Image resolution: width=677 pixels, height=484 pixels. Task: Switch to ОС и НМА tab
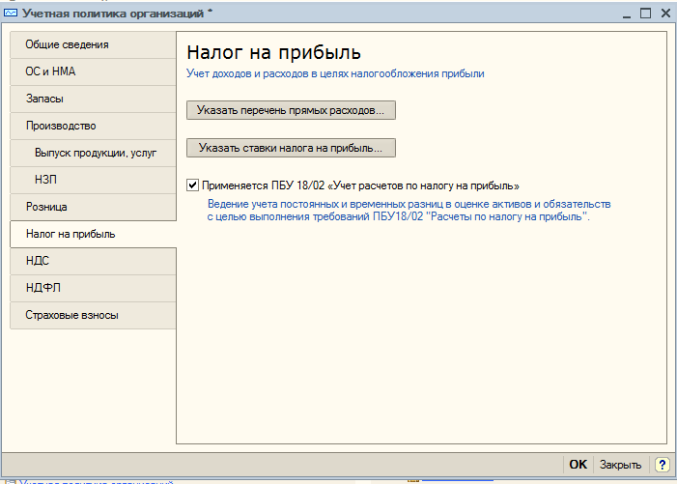point(93,71)
